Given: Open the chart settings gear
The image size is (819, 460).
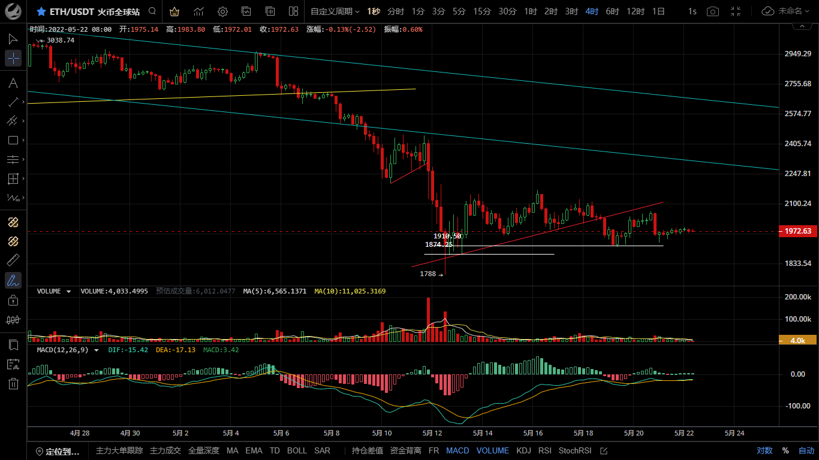Looking at the screenshot, I should [x=222, y=11].
